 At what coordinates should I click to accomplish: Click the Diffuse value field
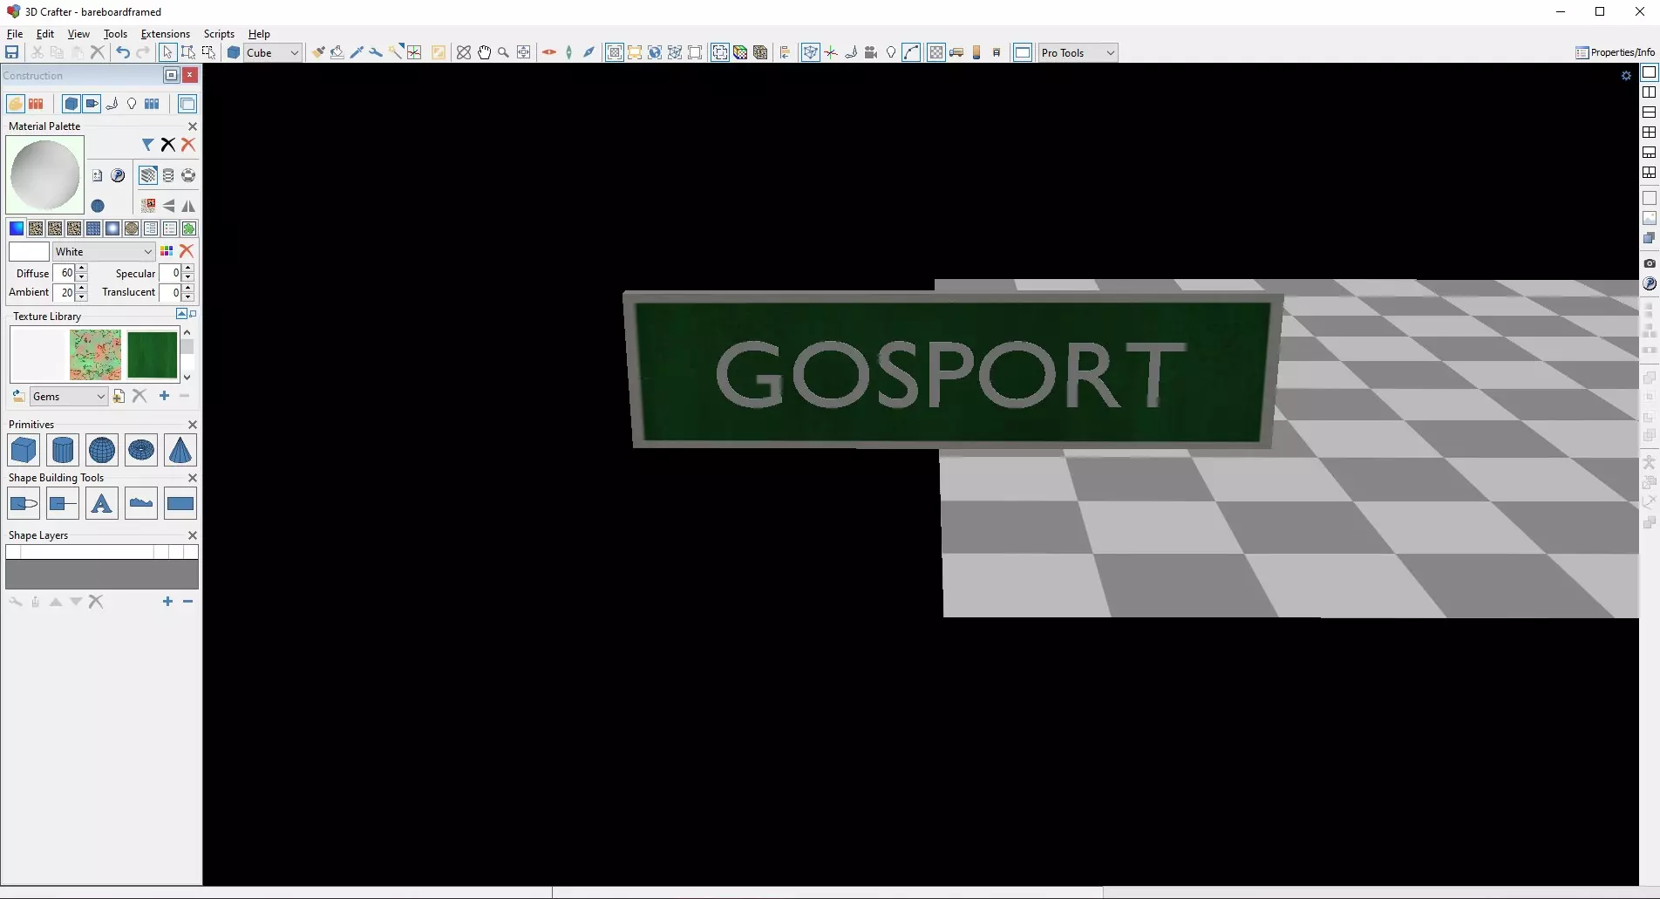tap(65, 273)
